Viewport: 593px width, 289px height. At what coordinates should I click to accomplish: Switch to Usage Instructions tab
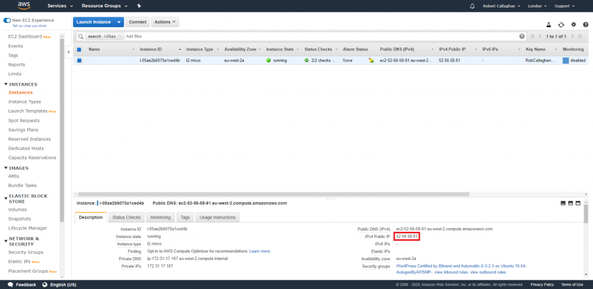point(218,217)
